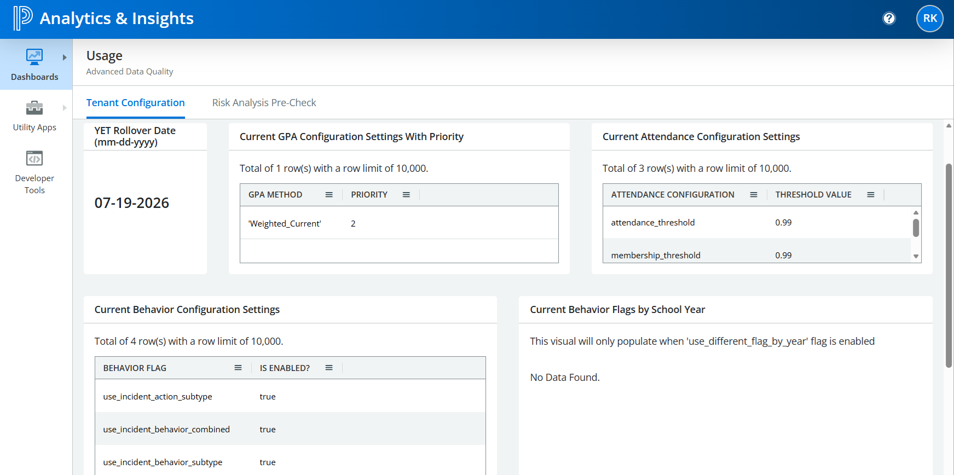Open the RK user profile avatar

click(929, 19)
